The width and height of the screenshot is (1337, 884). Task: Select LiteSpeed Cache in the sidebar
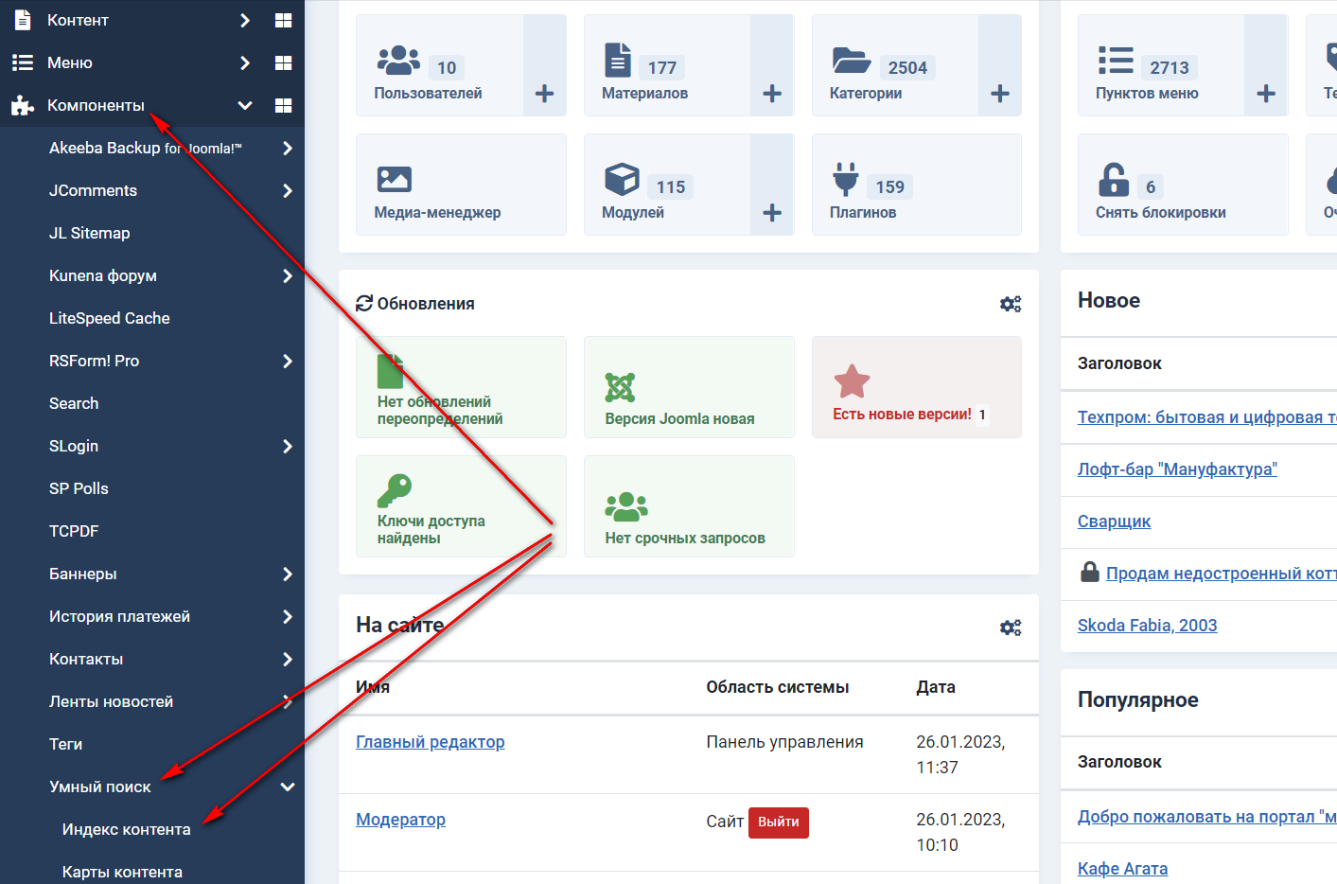[110, 318]
